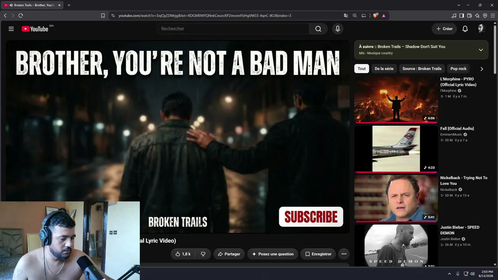Open Justin Bieber SPEED DEMON thumbnail

click(396, 245)
